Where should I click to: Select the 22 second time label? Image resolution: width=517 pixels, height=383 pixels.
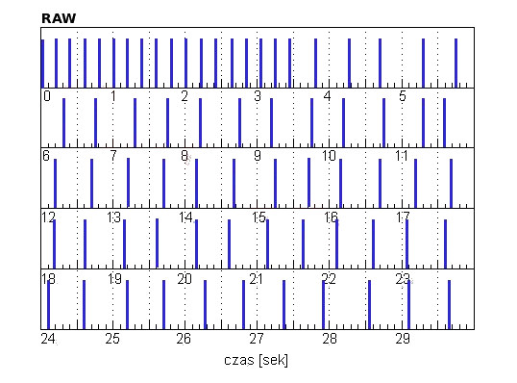coord(329,279)
